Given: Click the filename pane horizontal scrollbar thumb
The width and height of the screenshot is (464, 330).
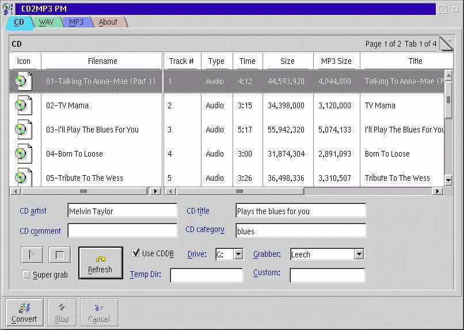Looking at the screenshot, I should pos(84,191).
